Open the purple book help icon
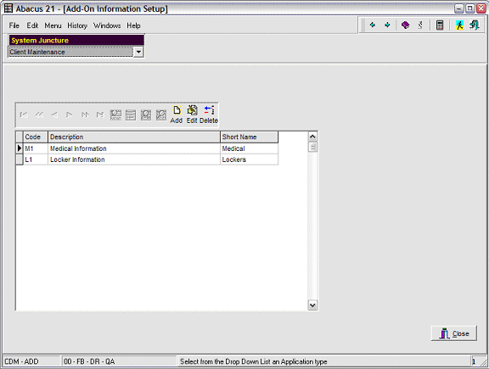 point(405,25)
